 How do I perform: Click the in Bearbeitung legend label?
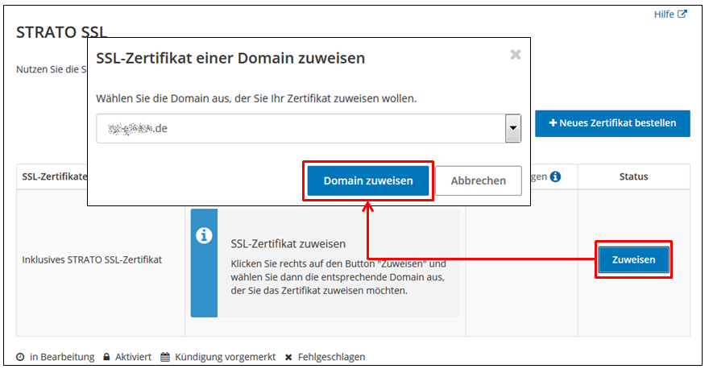(62, 357)
